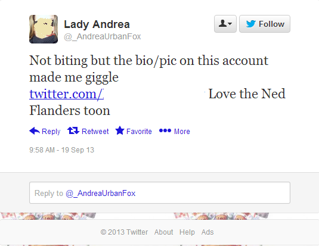Click the Favorite text label
The height and width of the screenshot is (246, 319).
(x=139, y=131)
